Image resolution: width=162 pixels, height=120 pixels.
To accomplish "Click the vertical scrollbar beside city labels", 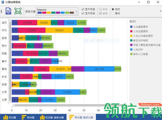I will pos(10,61).
